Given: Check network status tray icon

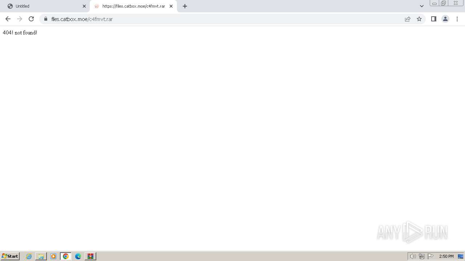Looking at the screenshot, I should point(422,256).
